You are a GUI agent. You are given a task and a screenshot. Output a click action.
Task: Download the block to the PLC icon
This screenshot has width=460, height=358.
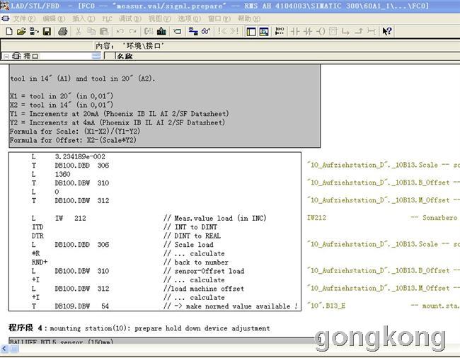(x=161, y=31)
